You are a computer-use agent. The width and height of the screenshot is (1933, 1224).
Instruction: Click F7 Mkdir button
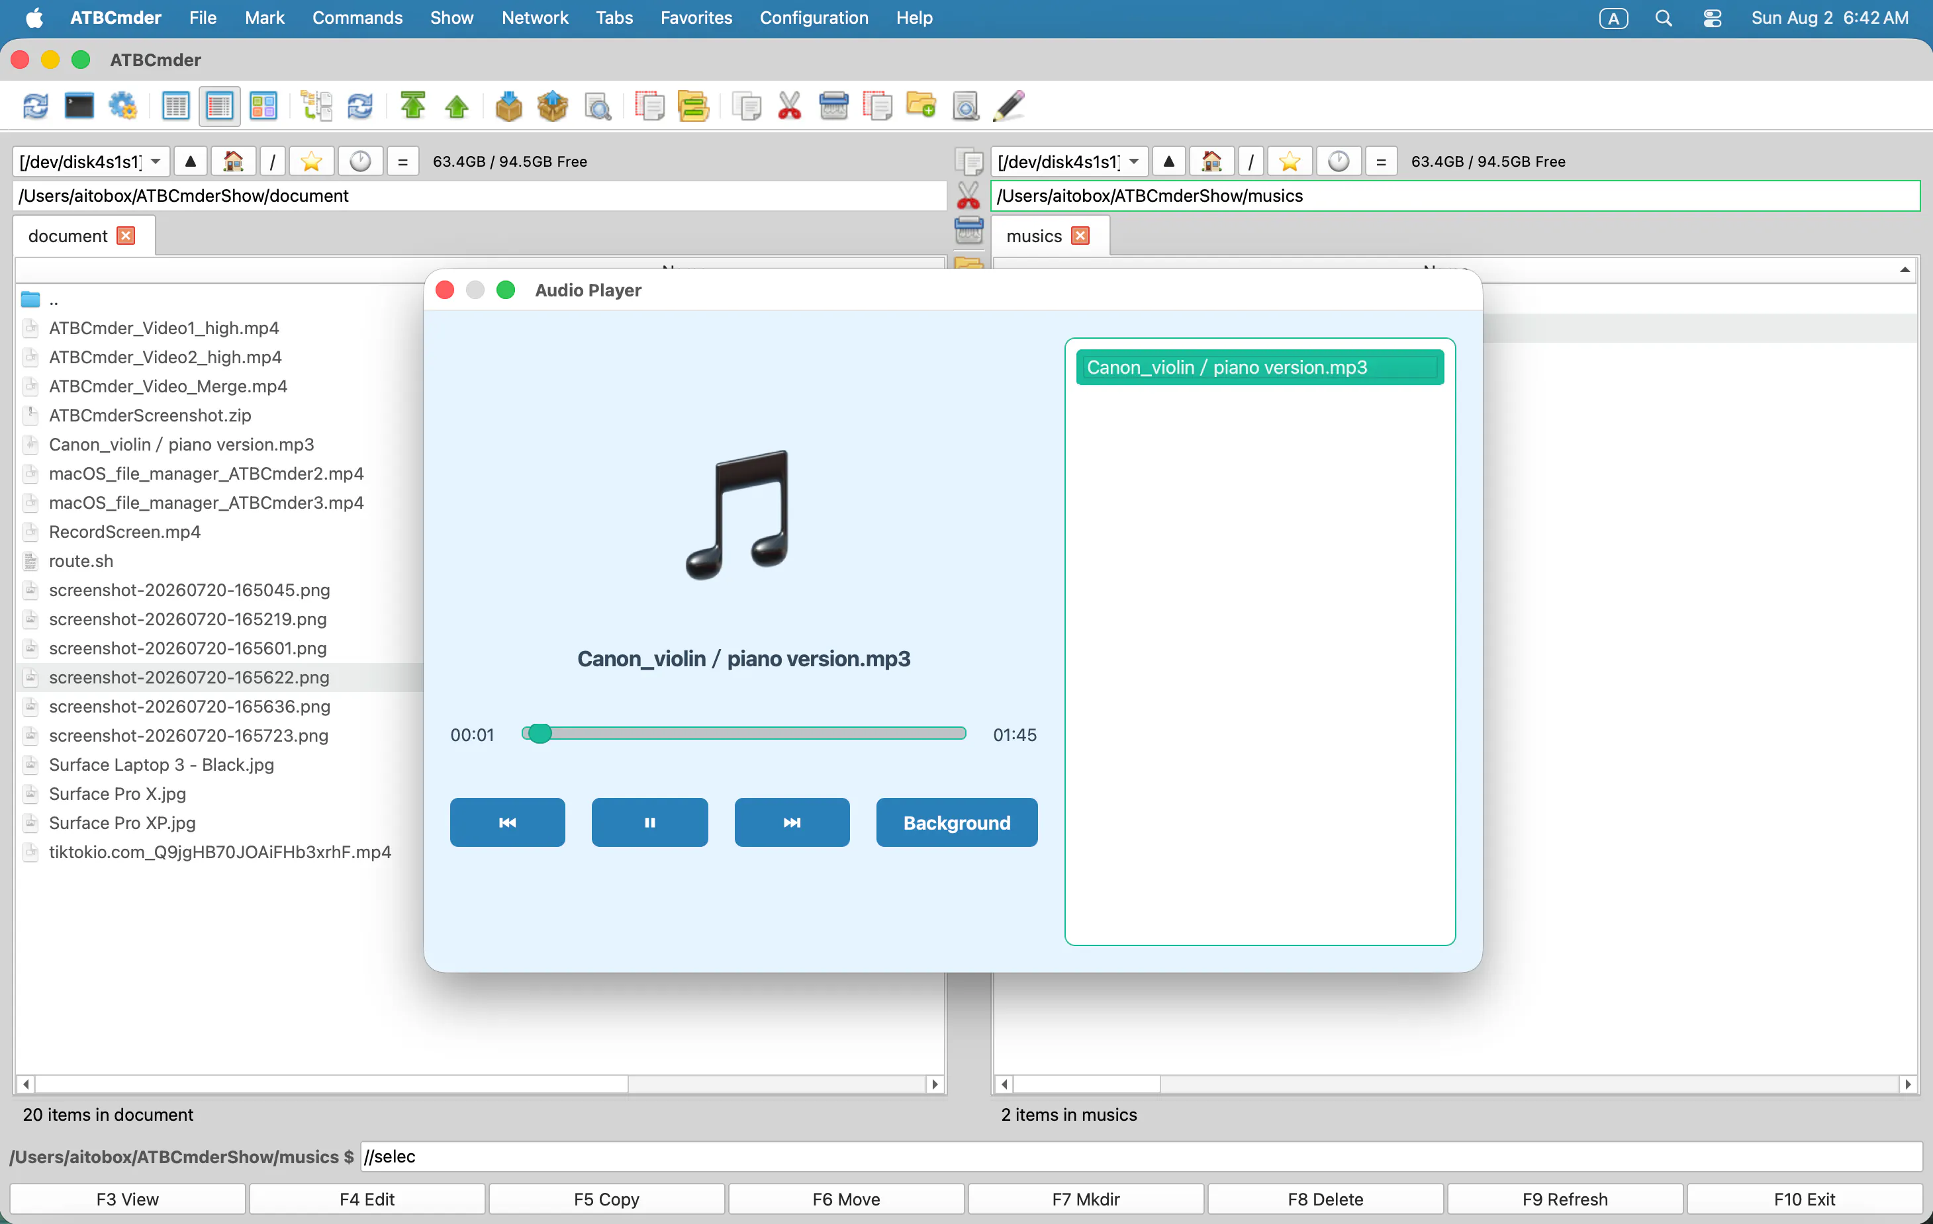point(1086,1199)
